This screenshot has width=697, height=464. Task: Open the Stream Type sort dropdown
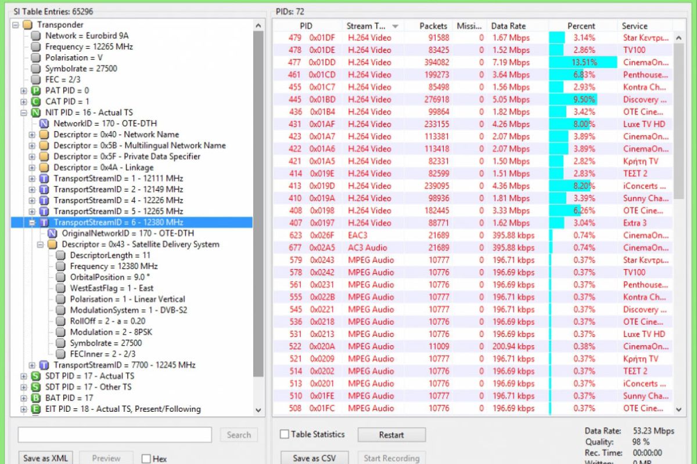pos(394,26)
